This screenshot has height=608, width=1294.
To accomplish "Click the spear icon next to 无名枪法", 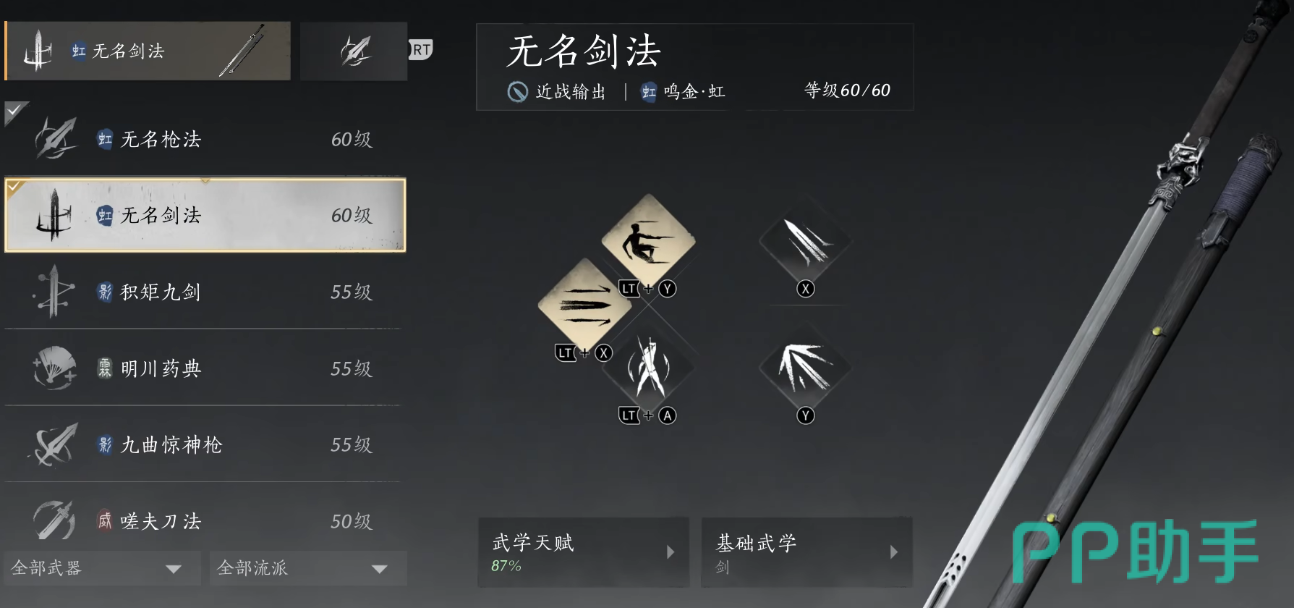I will [x=56, y=138].
